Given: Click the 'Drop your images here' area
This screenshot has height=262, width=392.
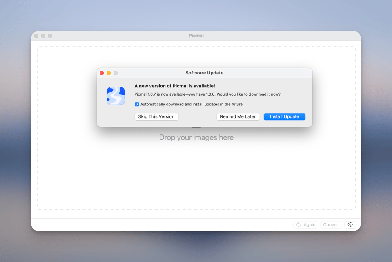Looking at the screenshot, I should click(x=196, y=137).
